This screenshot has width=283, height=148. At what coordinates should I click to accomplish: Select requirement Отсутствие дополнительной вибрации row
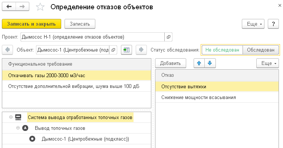pos(76,86)
